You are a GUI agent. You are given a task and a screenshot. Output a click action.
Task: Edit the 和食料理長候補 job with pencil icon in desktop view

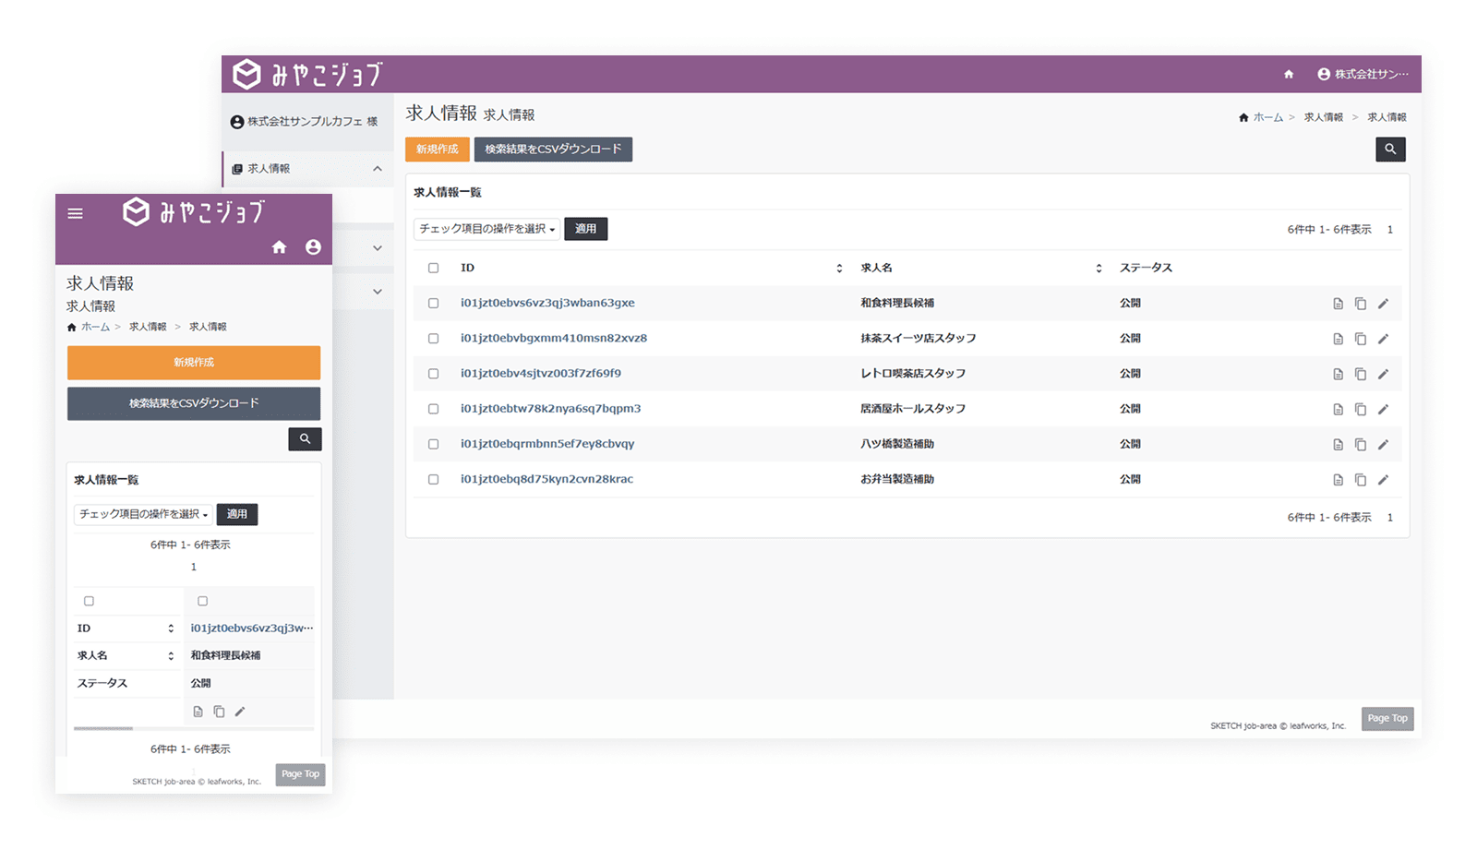coord(1383,304)
